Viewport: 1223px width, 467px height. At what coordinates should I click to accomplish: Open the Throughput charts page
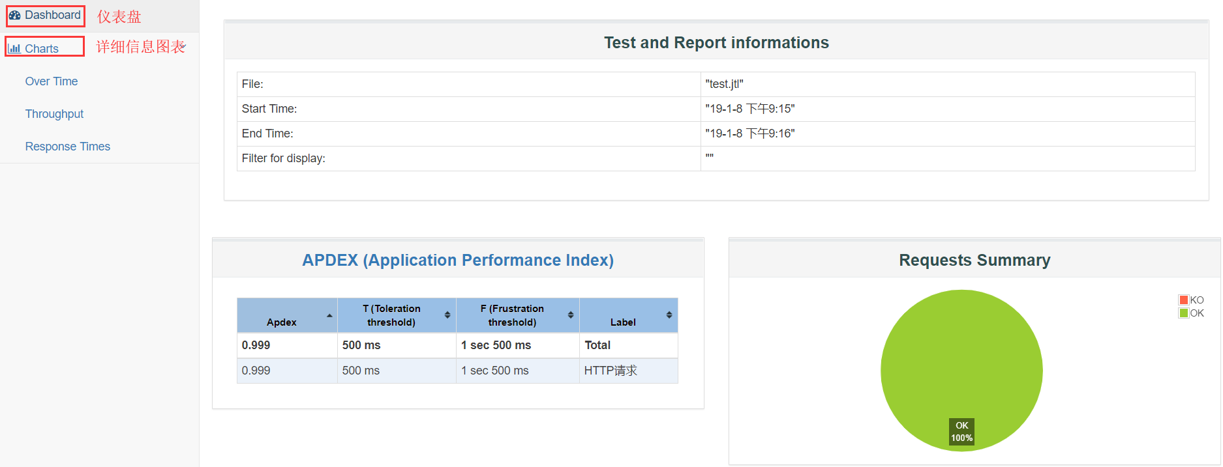[54, 114]
